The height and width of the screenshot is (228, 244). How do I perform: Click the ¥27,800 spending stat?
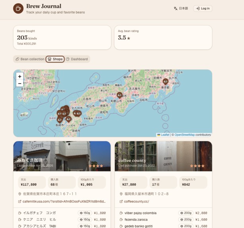134,182
